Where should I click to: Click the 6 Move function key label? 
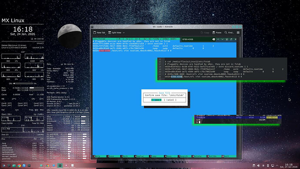pos(168,156)
